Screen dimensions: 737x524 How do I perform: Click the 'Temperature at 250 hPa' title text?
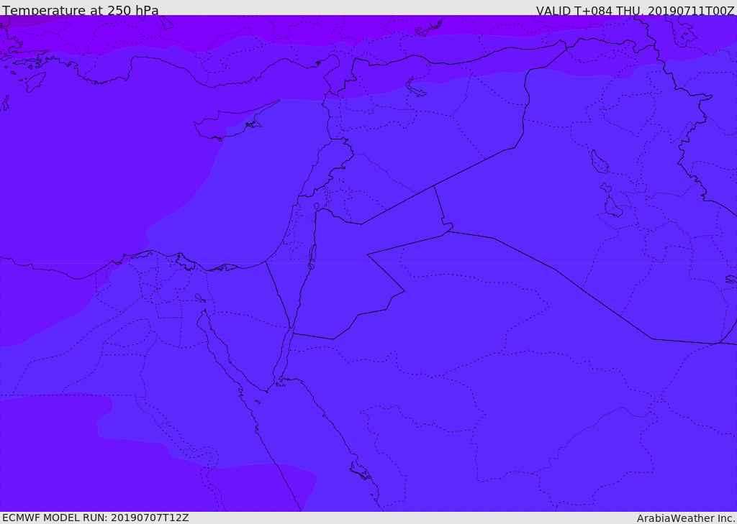click(x=81, y=10)
